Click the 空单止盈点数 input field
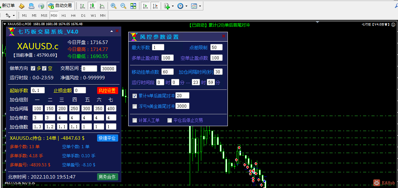Screen dimensions: 398x188 [x=216, y=58]
